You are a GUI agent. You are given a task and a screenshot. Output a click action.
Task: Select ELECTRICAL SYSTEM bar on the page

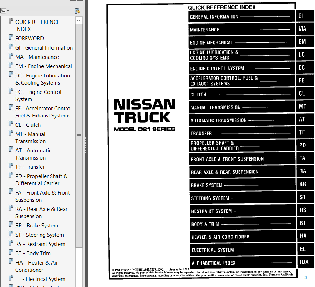tap(243, 250)
